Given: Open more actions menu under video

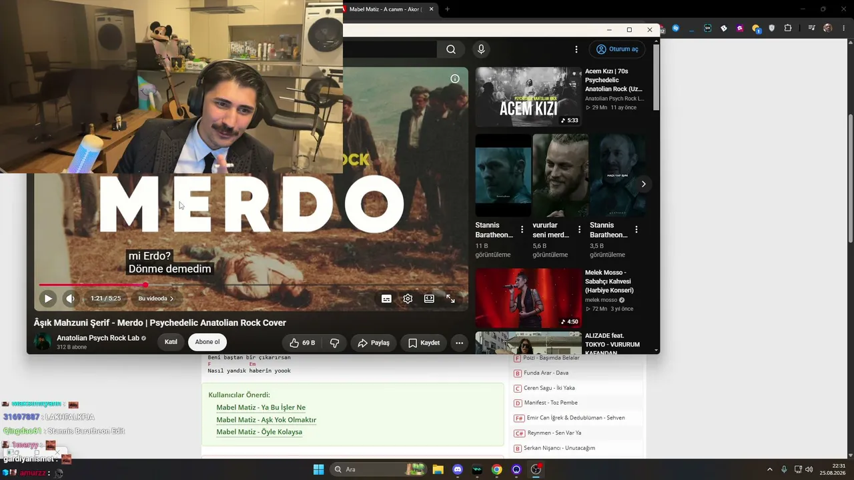Looking at the screenshot, I should click(459, 343).
